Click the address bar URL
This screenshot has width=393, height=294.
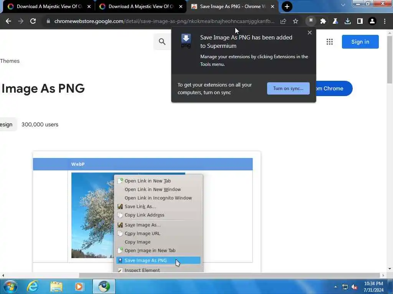[x=164, y=21]
